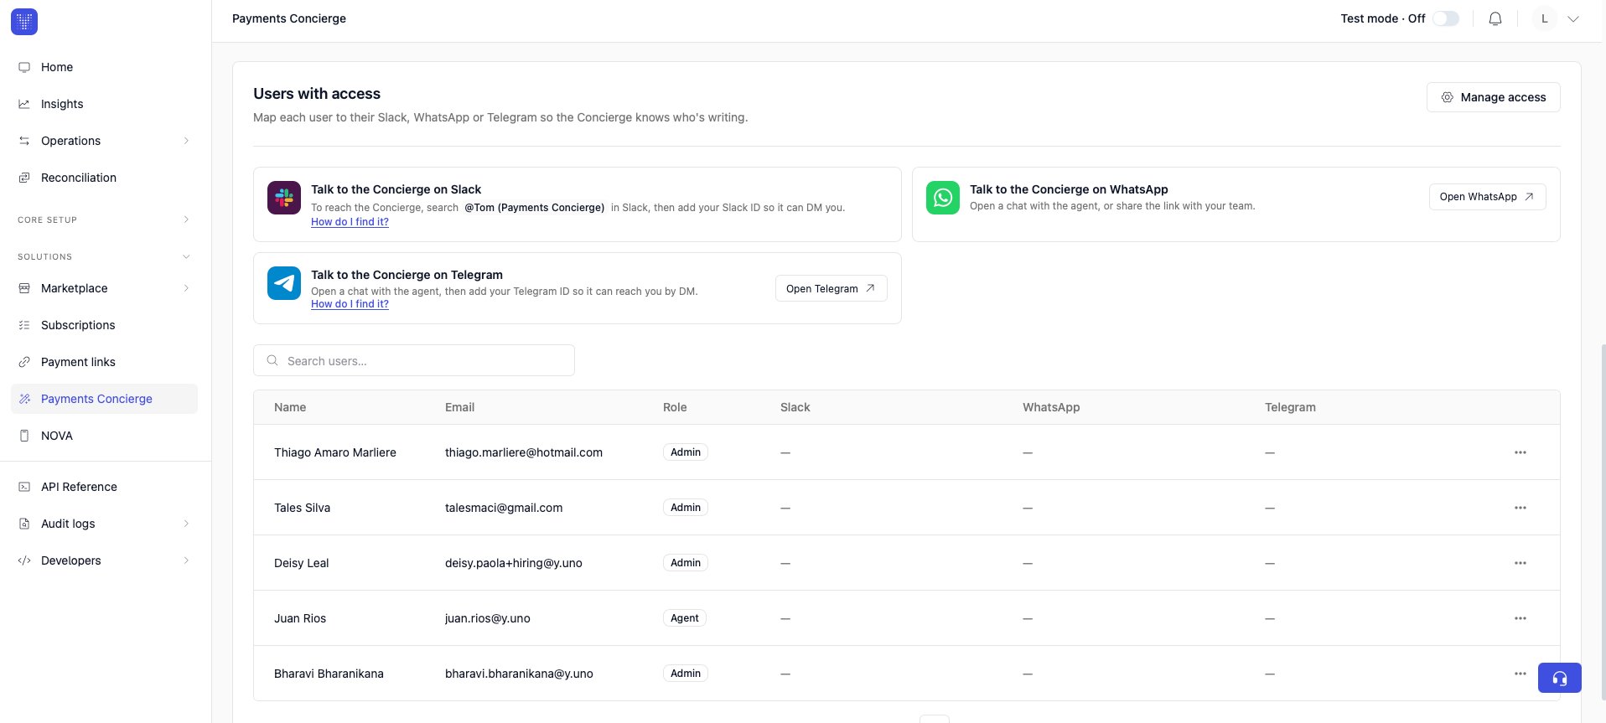Select Payment links menu item
Viewport: 1606px width, 723px height.
pos(104,362)
